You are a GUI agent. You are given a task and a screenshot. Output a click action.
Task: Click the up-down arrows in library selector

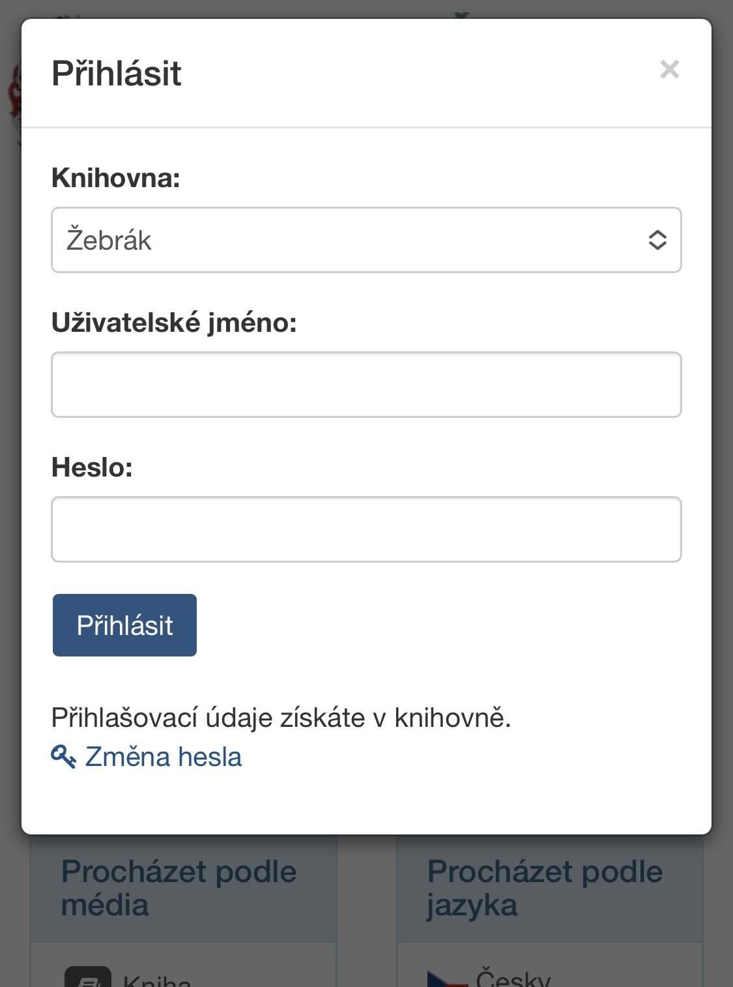coord(657,240)
